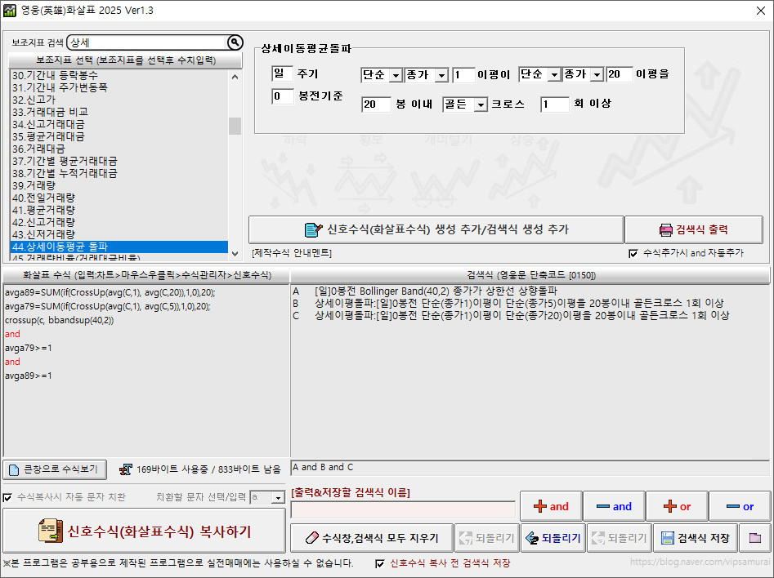774x578 pixels.
Task: Select 39.거래량 in the indicator list
Action: coord(119,185)
